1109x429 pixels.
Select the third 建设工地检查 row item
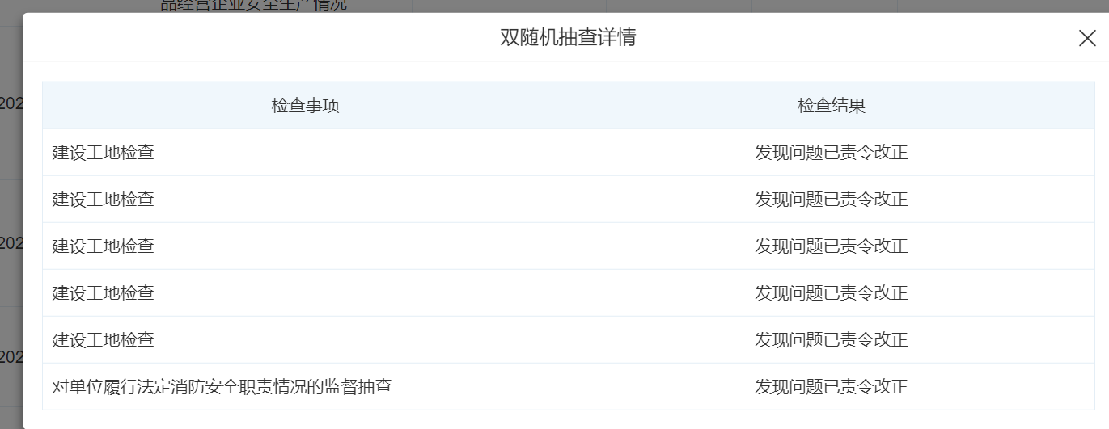104,246
